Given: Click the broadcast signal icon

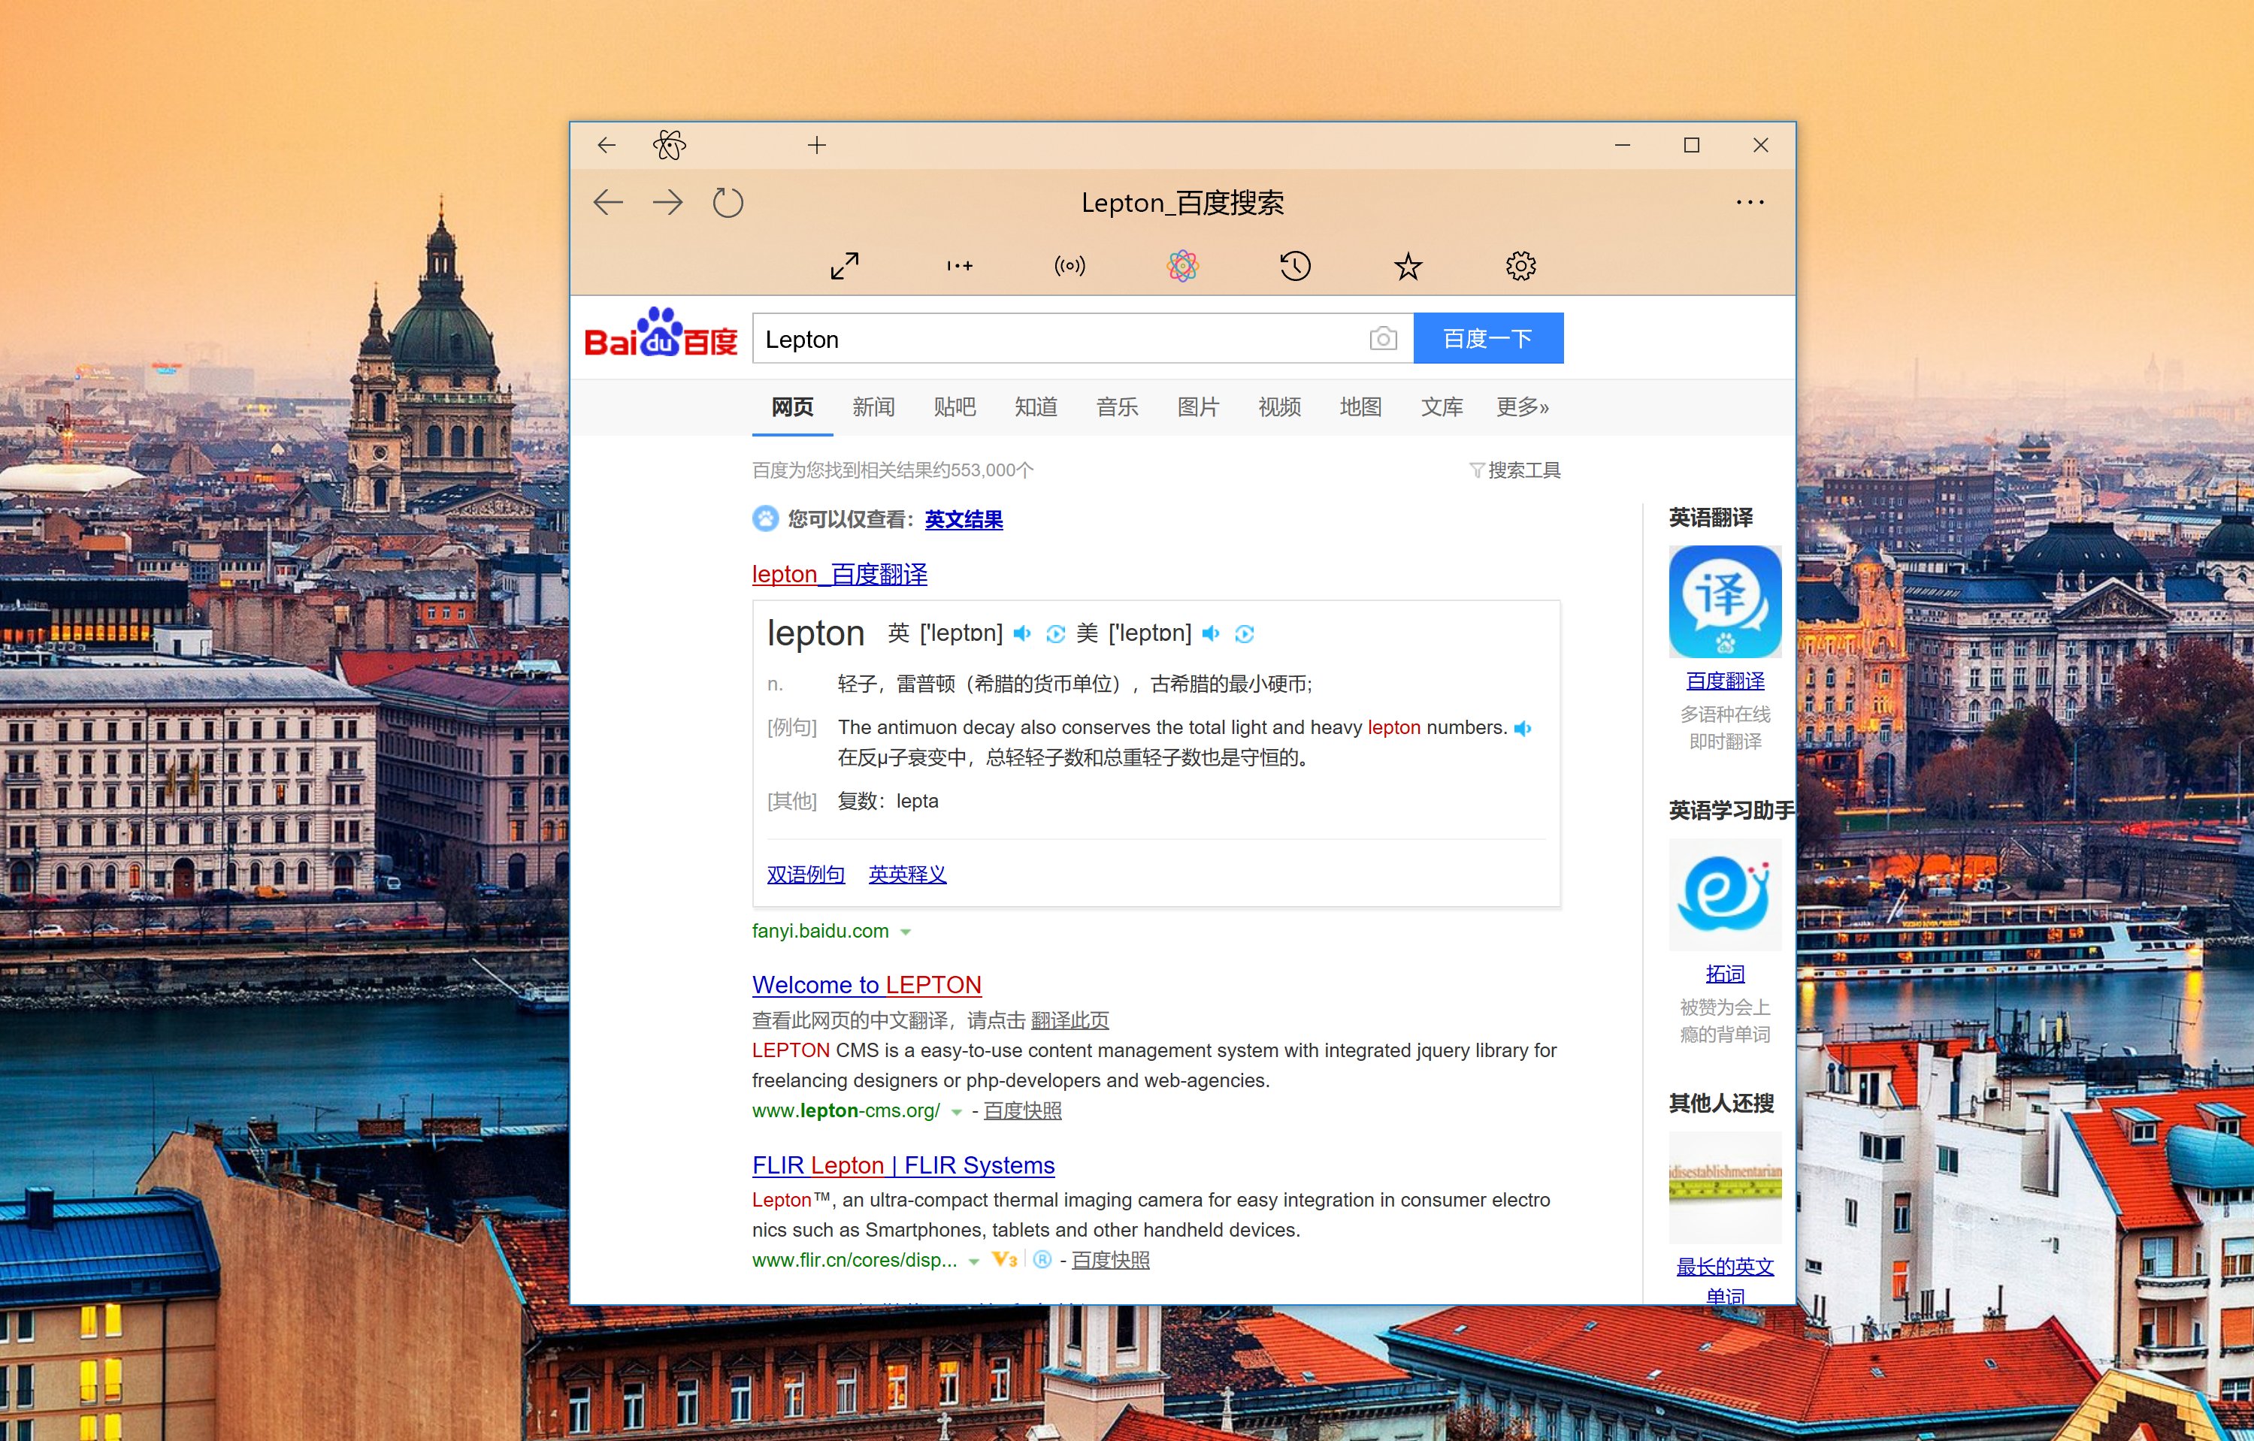Looking at the screenshot, I should tap(1069, 267).
